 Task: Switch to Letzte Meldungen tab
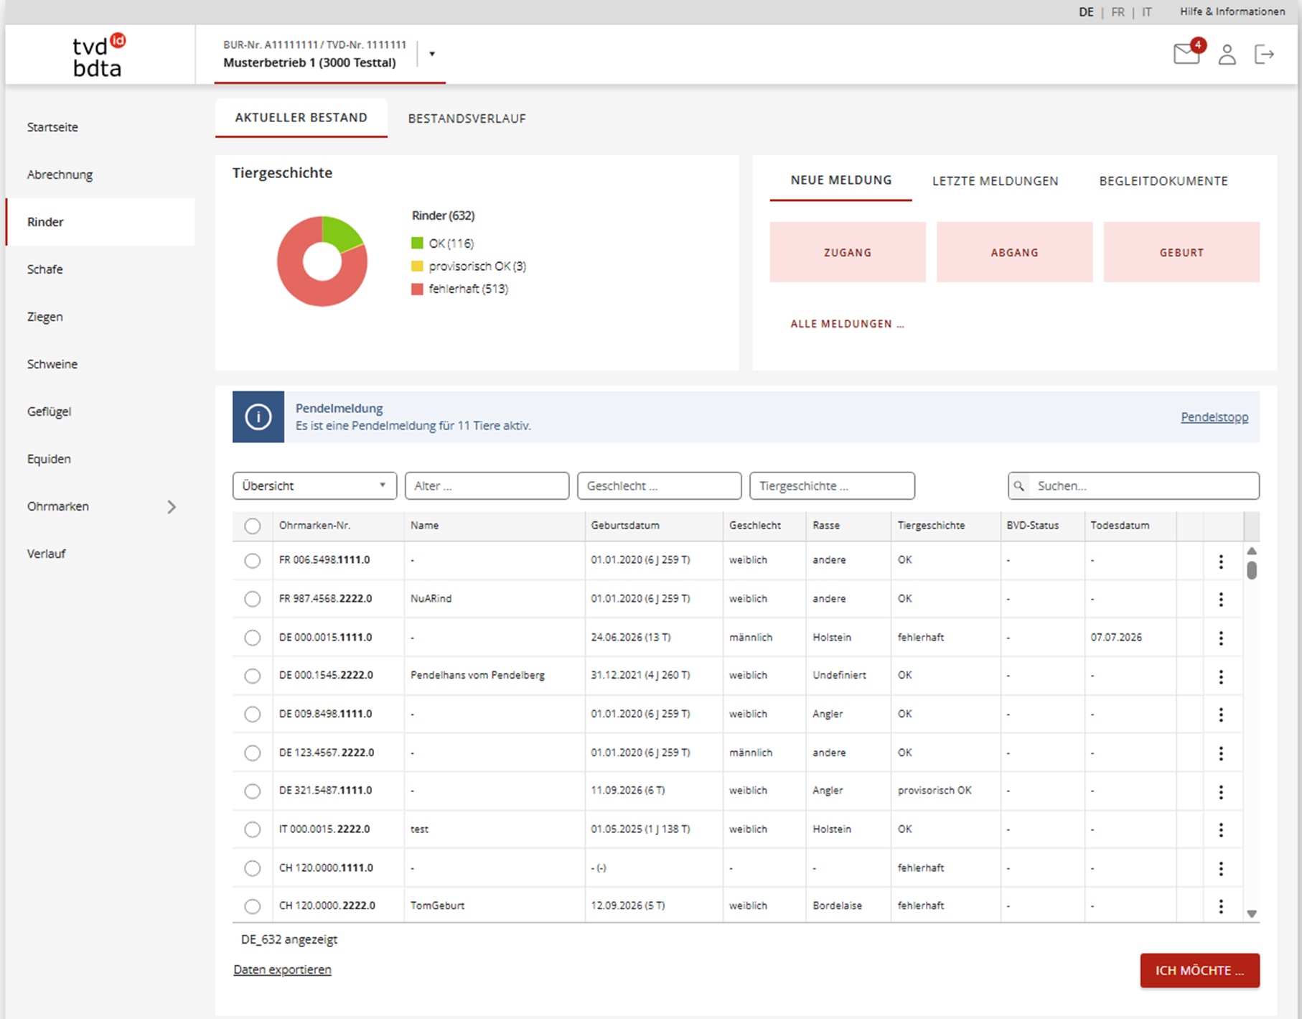[x=995, y=181]
